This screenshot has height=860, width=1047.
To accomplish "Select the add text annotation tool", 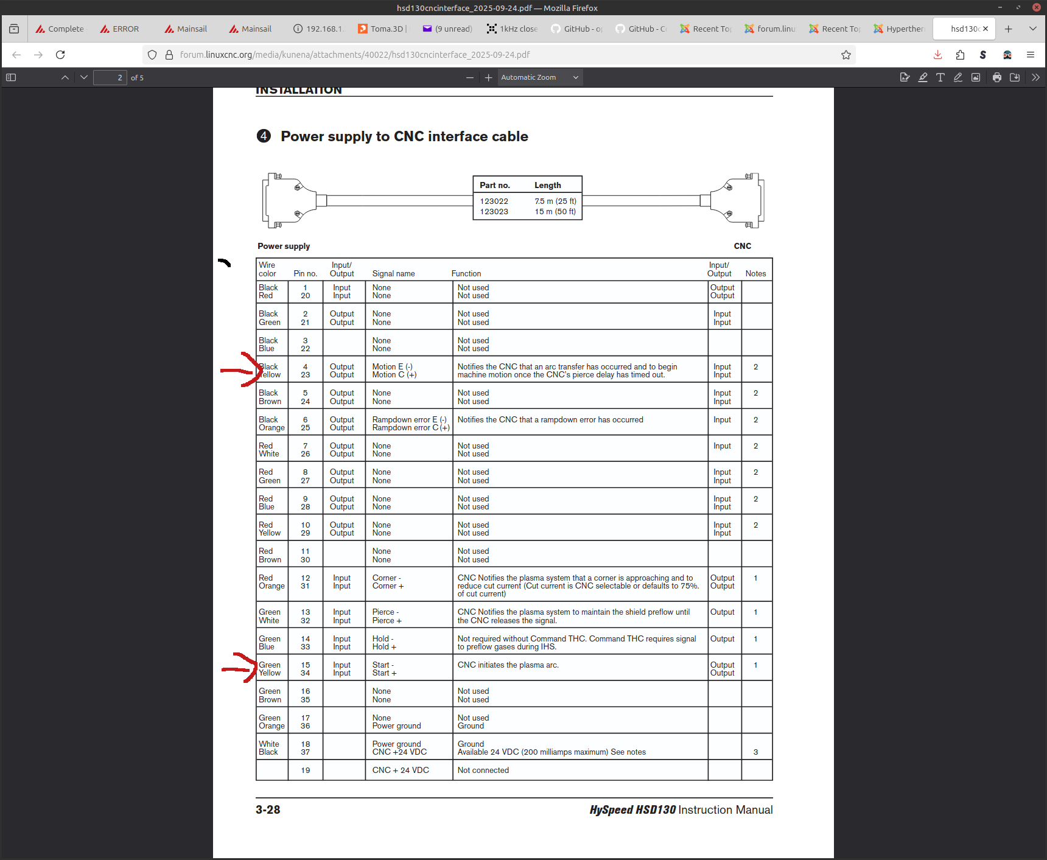I will (940, 77).
